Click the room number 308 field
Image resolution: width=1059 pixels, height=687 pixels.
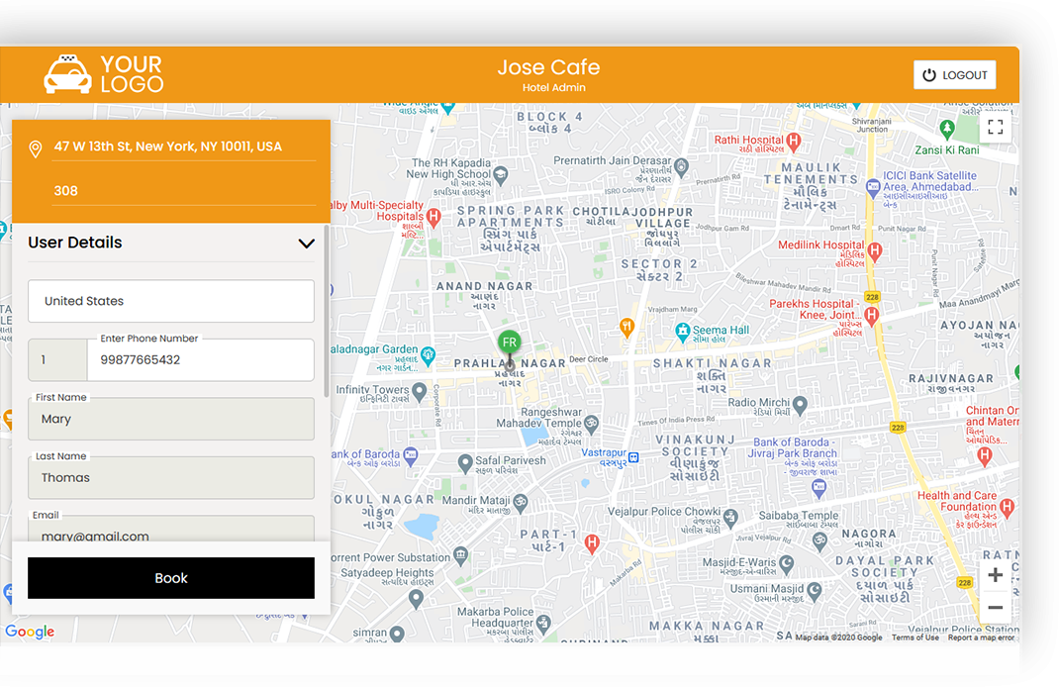[184, 191]
